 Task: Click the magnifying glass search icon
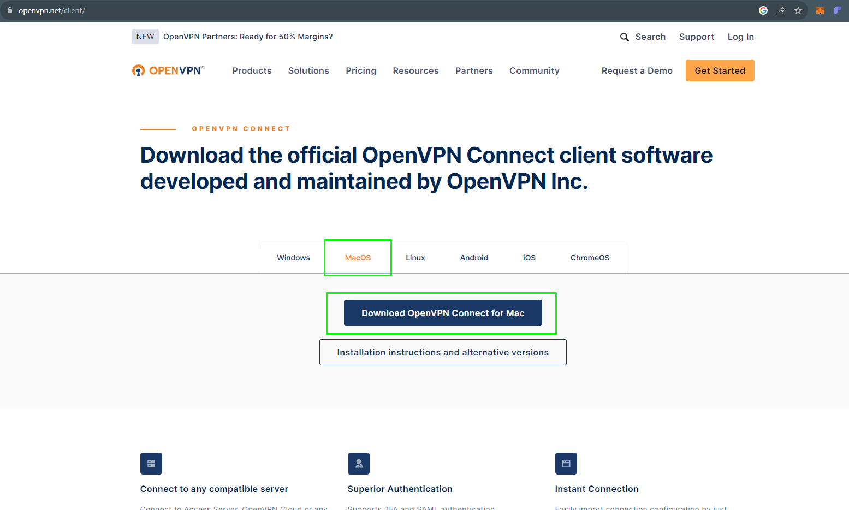[x=624, y=37]
